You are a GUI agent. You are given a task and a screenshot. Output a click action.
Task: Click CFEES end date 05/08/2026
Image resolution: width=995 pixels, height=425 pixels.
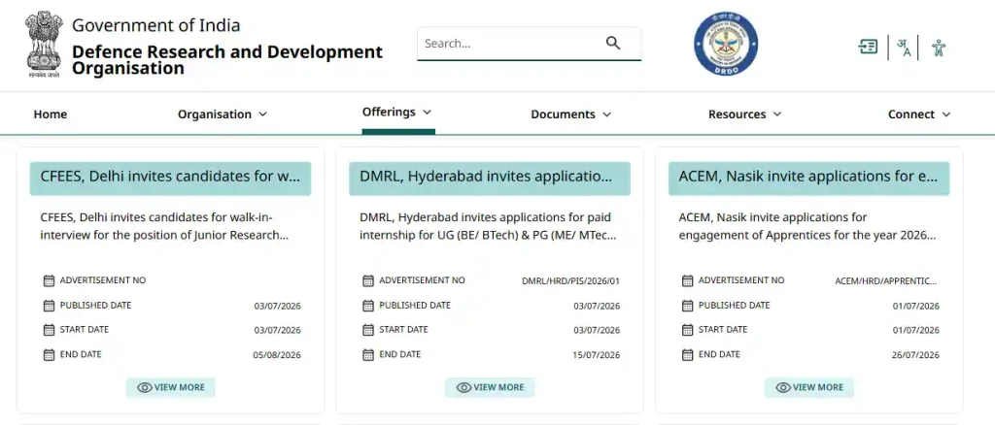(277, 355)
